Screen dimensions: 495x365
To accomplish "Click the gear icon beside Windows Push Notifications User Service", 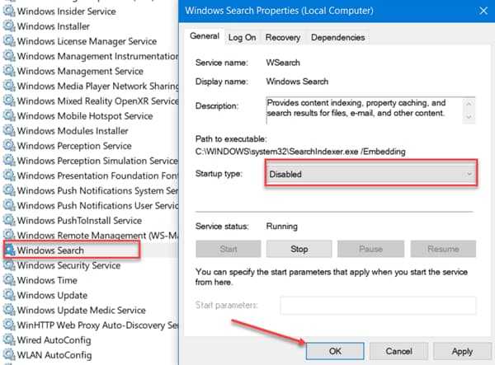I will [x=9, y=205].
